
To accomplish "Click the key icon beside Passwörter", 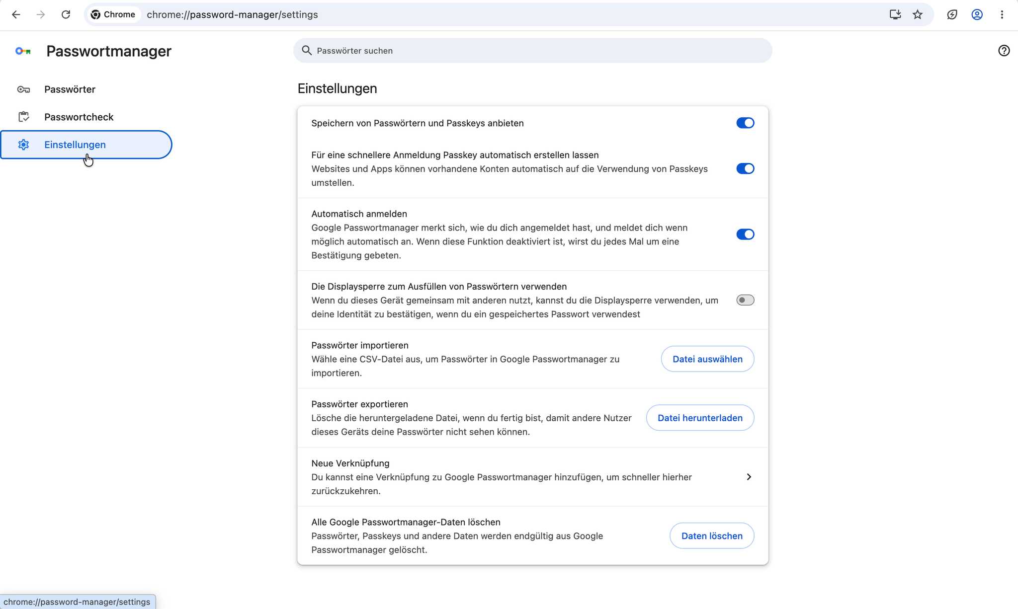I will [x=23, y=89].
